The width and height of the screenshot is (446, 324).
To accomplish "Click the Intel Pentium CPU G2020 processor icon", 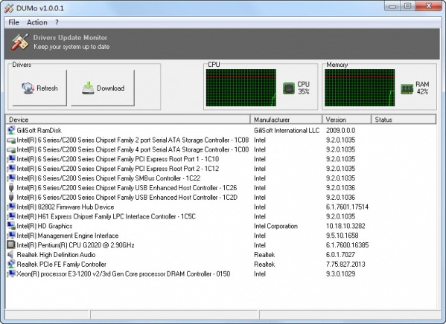I will click(x=11, y=244).
